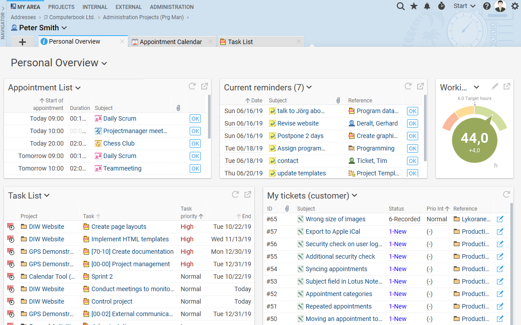Switch to the Appointment Calendar tab
Viewport: 521px width, 325px height.
pos(171,42)
